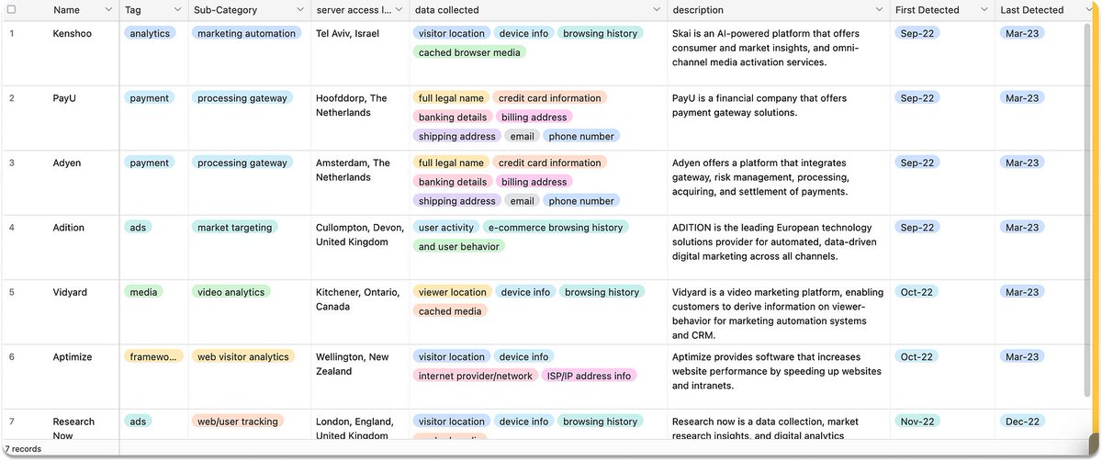1102x461 pixels.
Task: Open the description column dropdown arrow
Action: pyautogui.click(x=880, y=10)
